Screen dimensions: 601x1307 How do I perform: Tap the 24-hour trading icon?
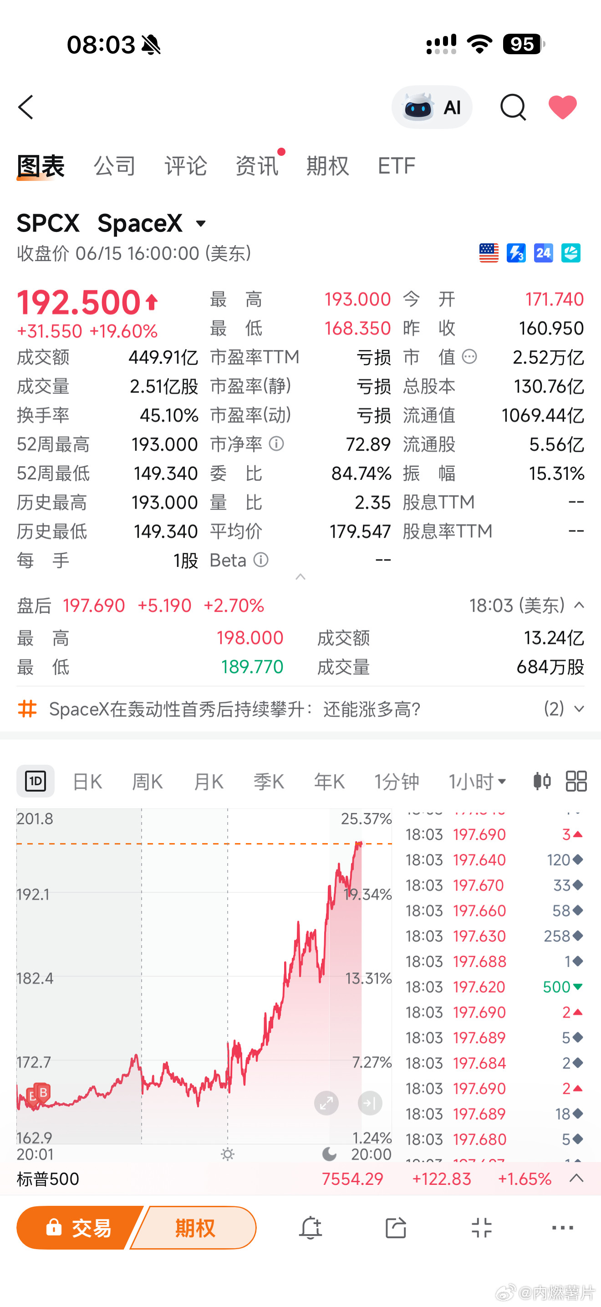pyautogui.click(x=543, y=252)
